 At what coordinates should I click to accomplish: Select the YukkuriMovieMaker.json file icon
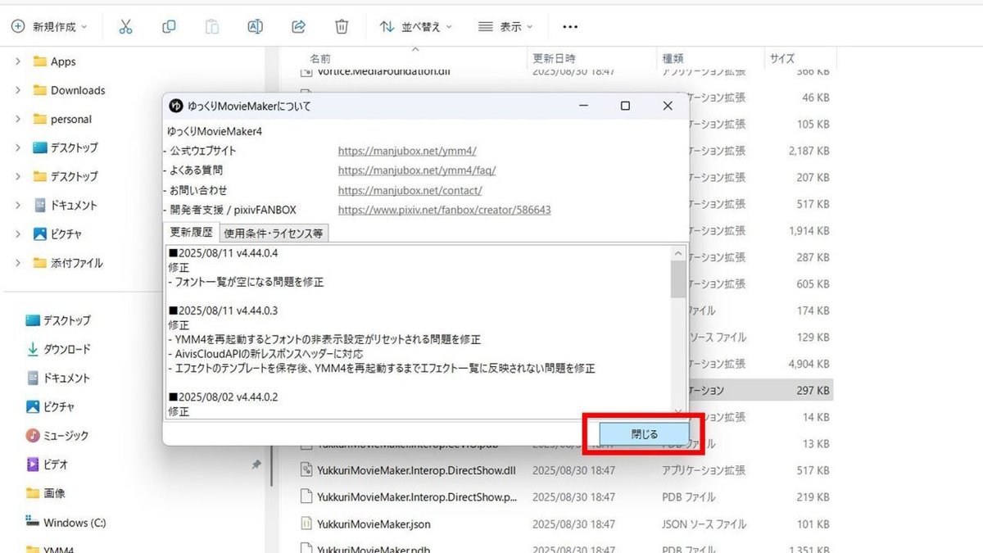tap(306, 524)
